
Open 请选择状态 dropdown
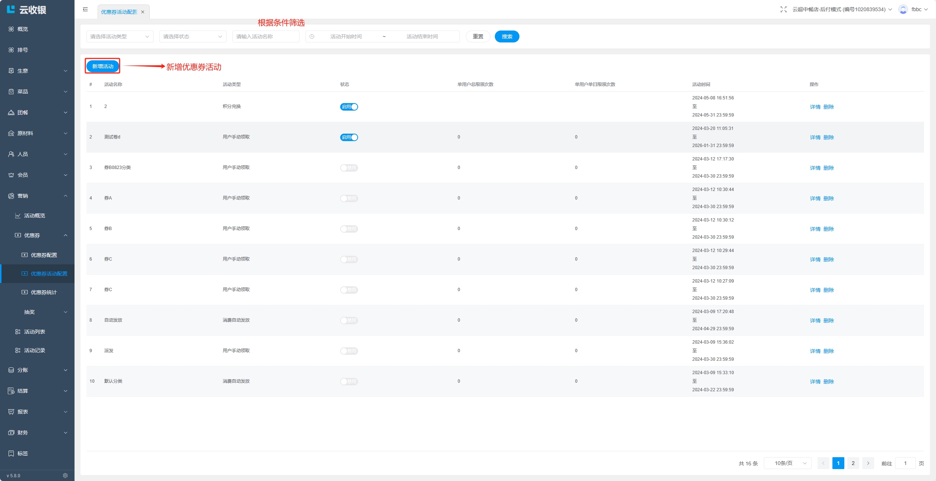click(192, 36)
